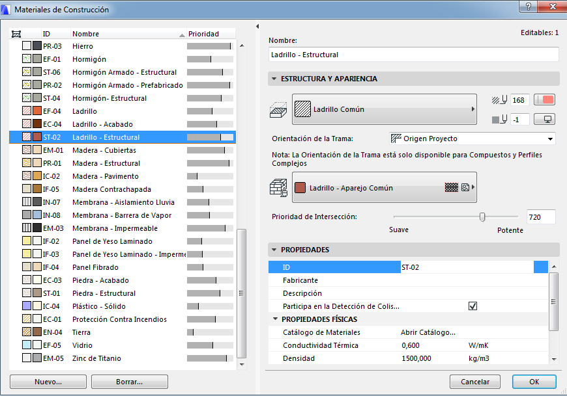
Task: Open the Ladrillo Común fill dropdown
Action: click(385, 109)
